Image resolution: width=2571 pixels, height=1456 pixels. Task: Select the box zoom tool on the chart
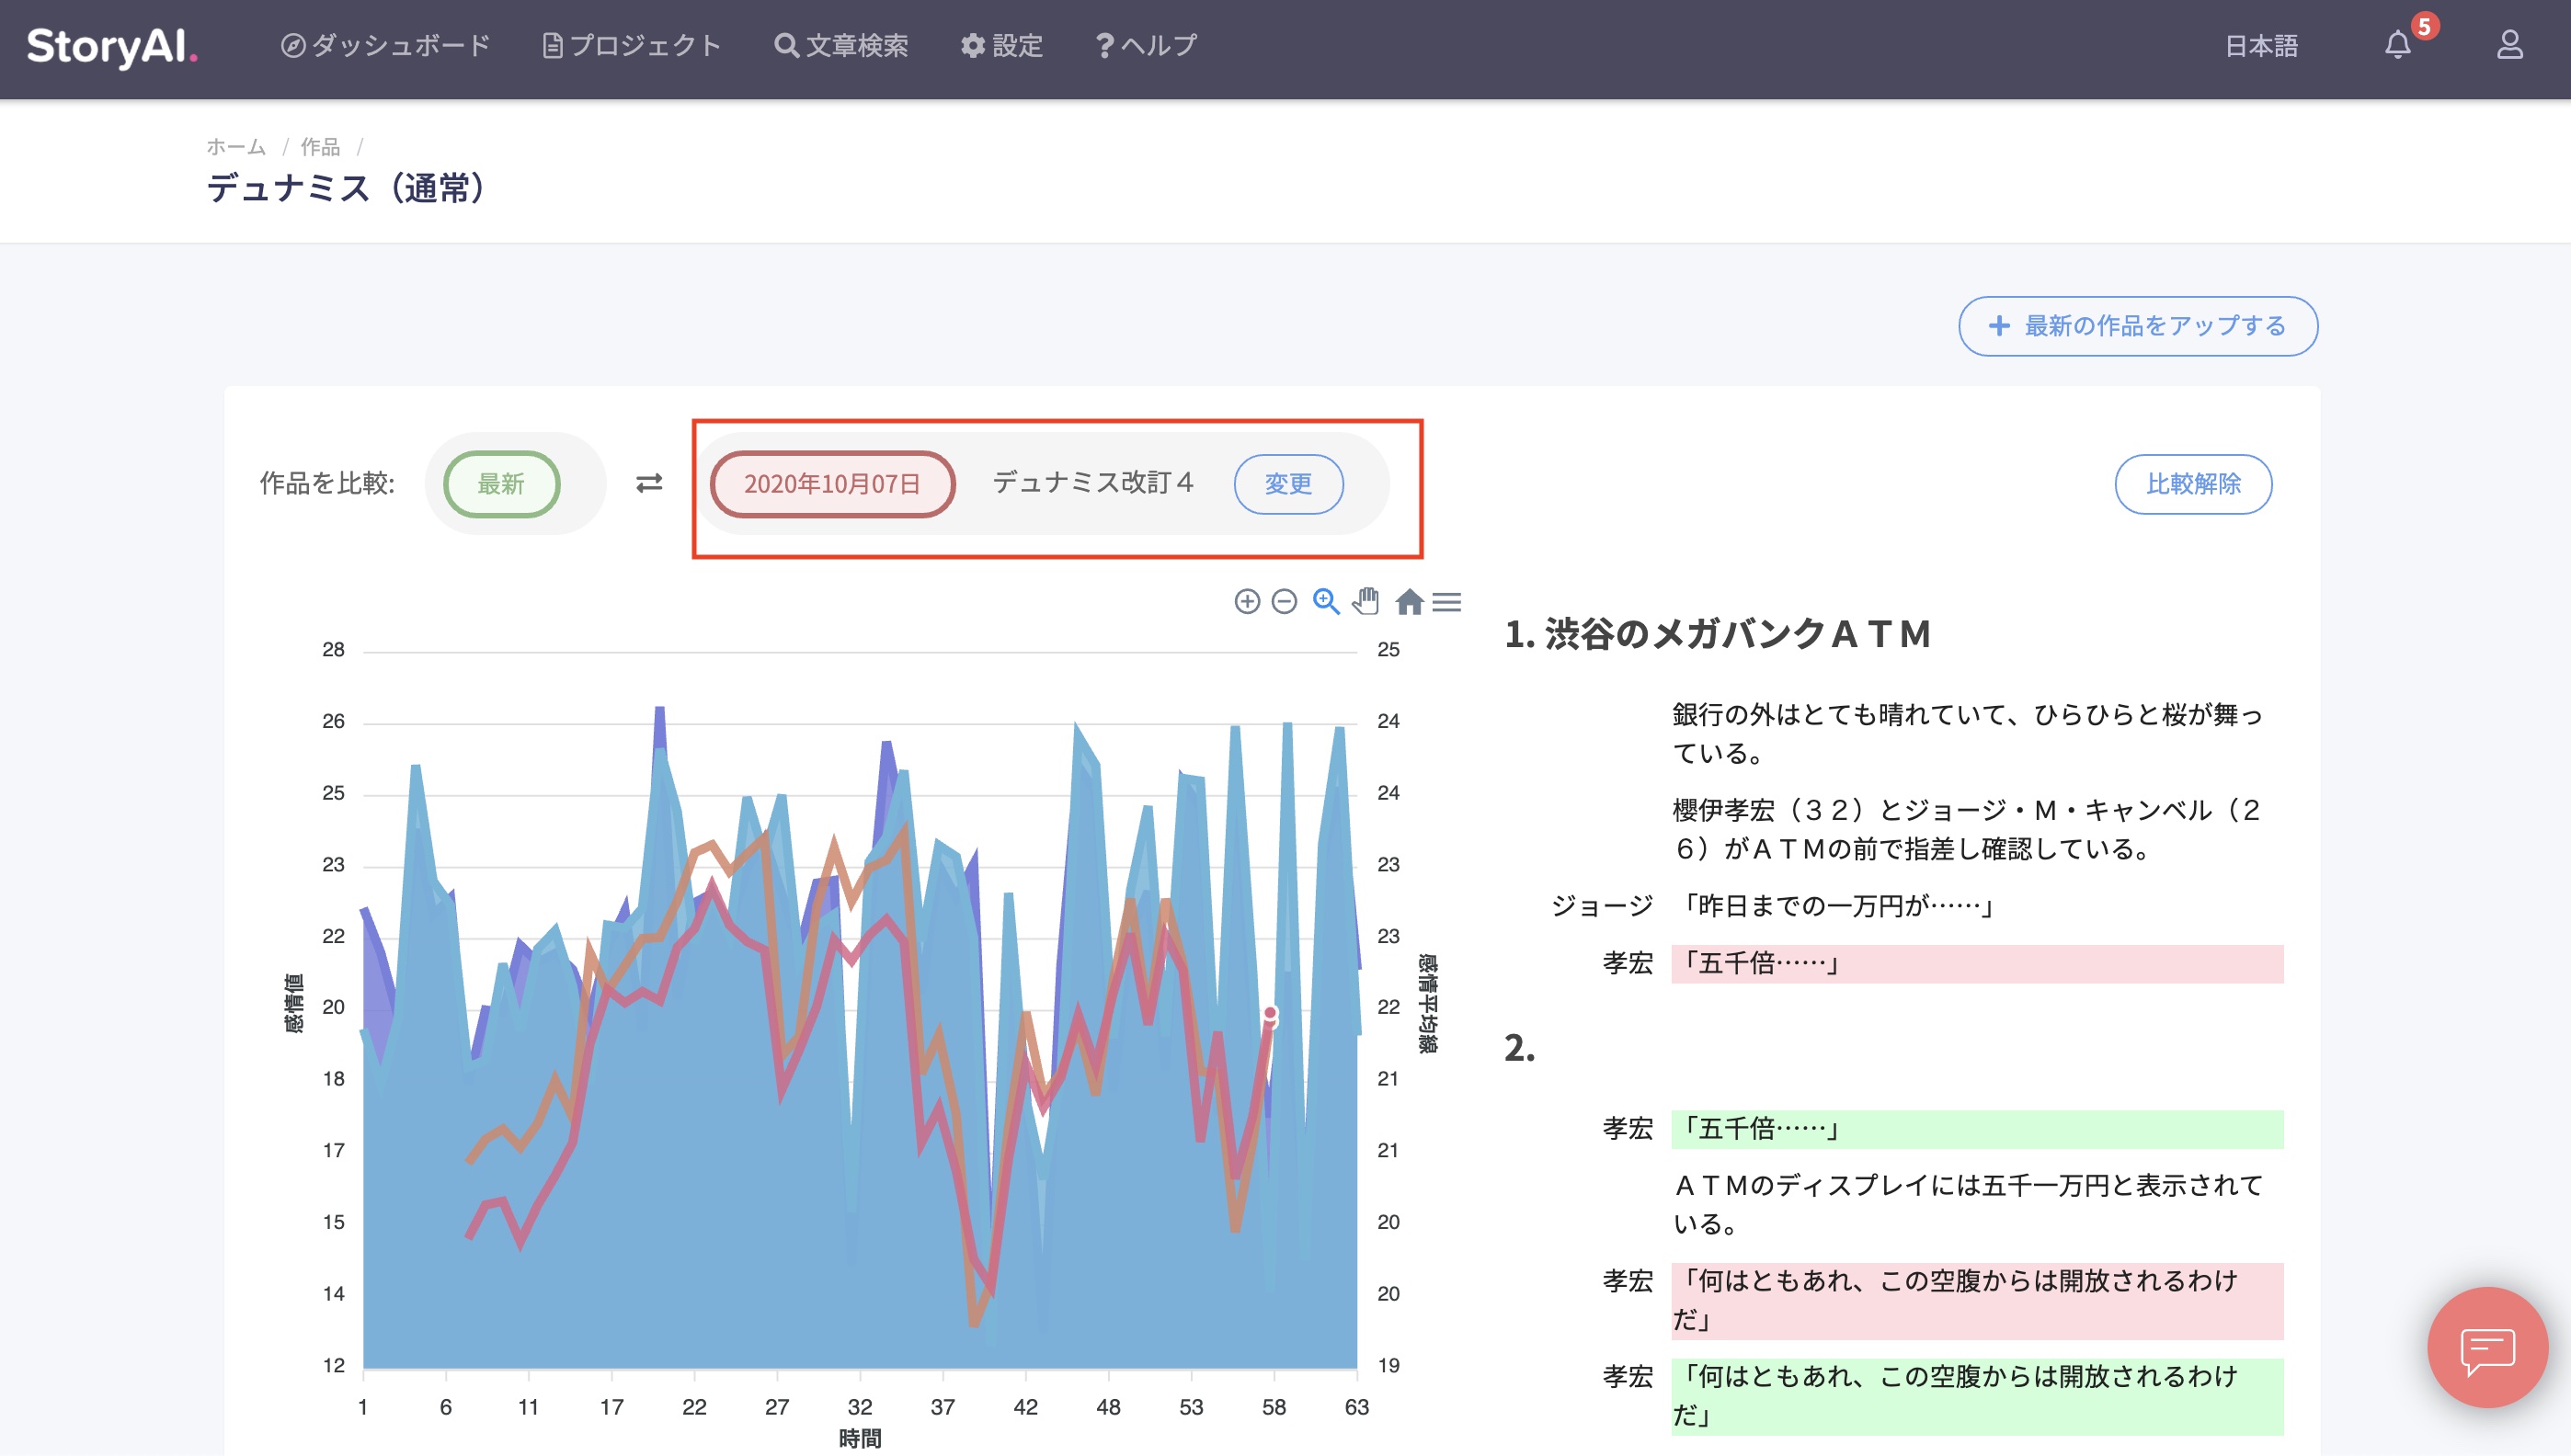pyautogui.click(x=1326, y=603)
